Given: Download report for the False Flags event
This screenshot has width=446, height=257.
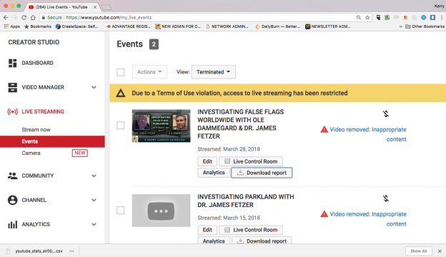Looking at the screenshot, I should (262, 173).
